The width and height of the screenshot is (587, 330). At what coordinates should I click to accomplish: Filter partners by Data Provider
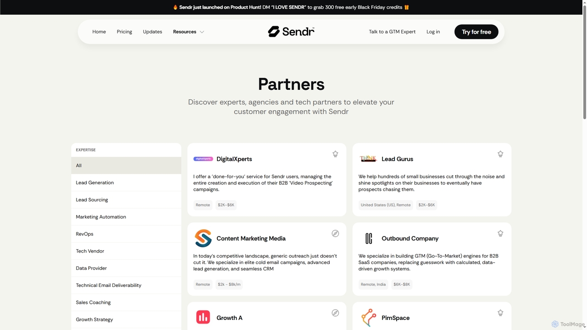point(126,268)
